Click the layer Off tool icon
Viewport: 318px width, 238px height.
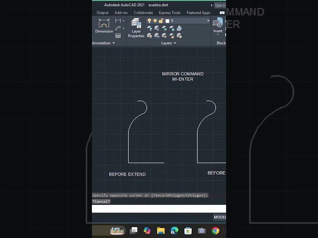(x=150, y=28)
